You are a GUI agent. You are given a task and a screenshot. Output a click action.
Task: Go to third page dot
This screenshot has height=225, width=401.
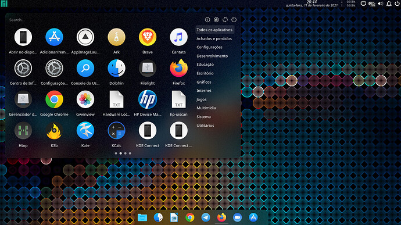click(126, 153)
